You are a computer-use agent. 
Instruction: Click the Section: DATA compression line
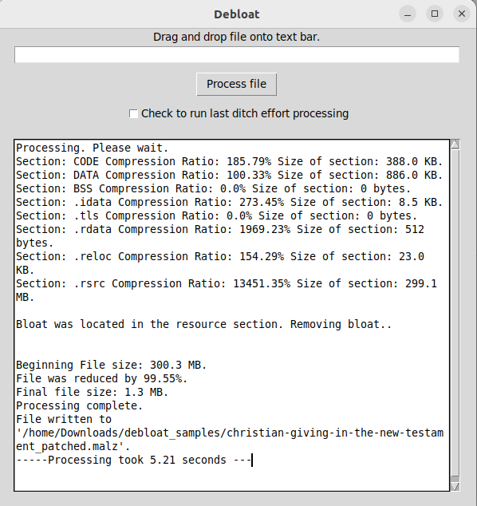[x=230, y=175]
